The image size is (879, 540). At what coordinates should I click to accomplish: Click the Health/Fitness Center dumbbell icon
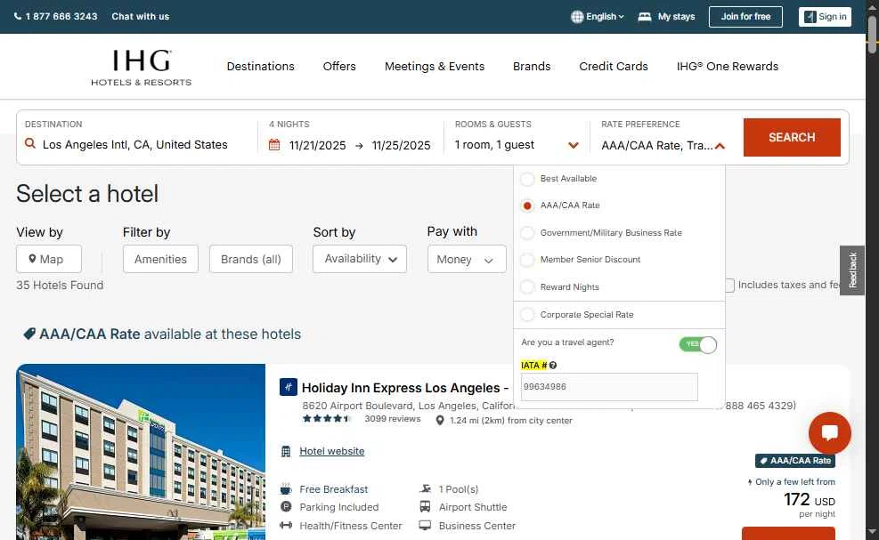click(x=286, y=526)
